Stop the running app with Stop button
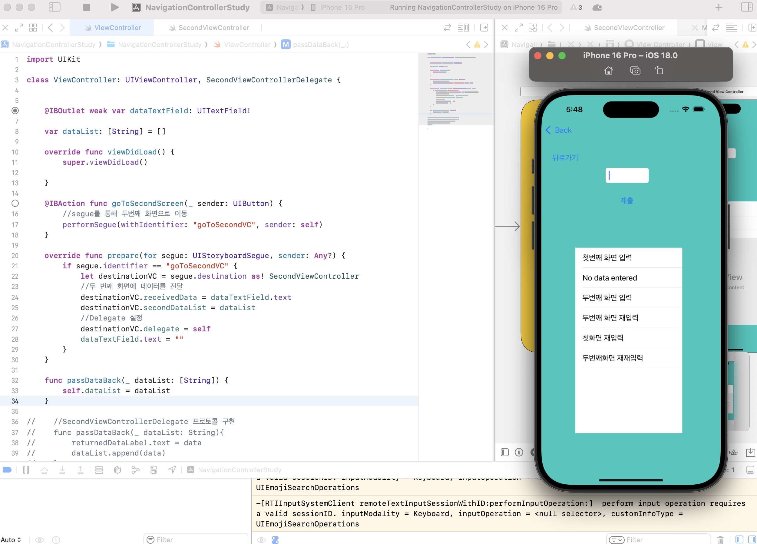The width and height of the screenshot is (757, 544). [86, 7]
